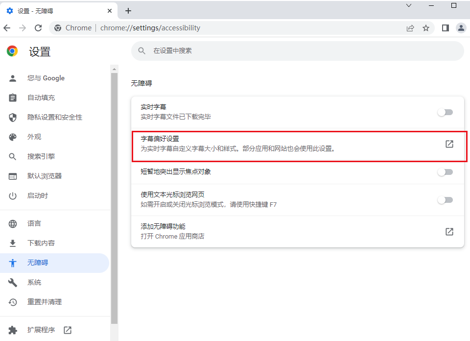Toggle 使用文本光标浏览网页 switch
470x341 pixels.
click(445, 200)
